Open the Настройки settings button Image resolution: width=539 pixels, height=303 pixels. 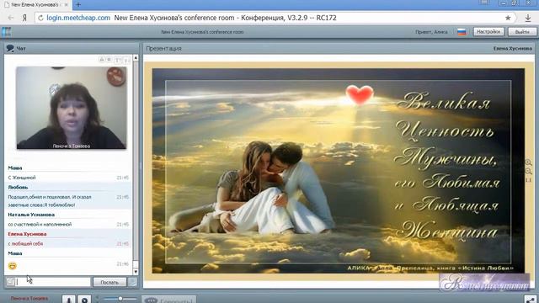point(488,32)
